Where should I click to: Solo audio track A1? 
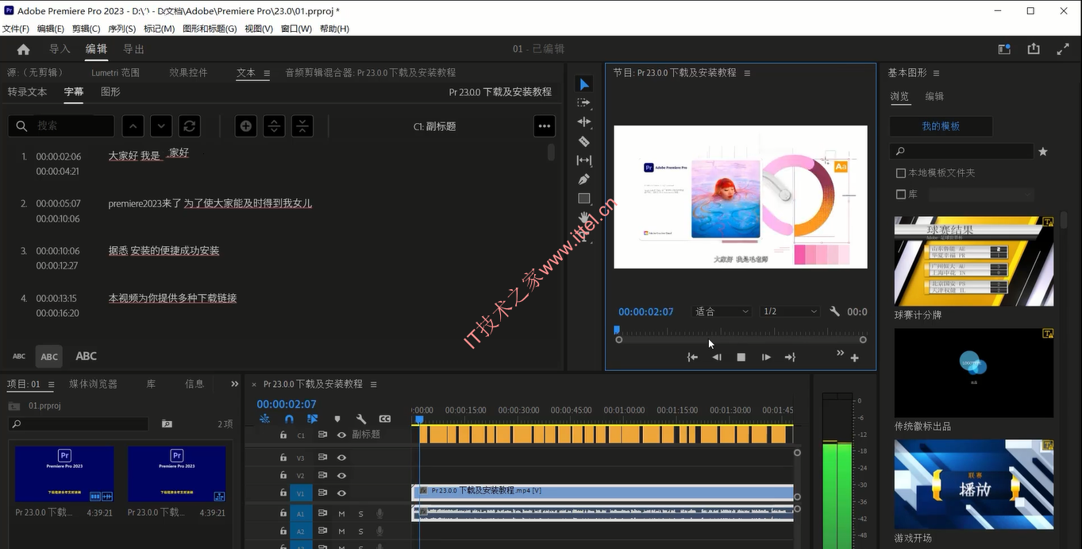(360, 513)
